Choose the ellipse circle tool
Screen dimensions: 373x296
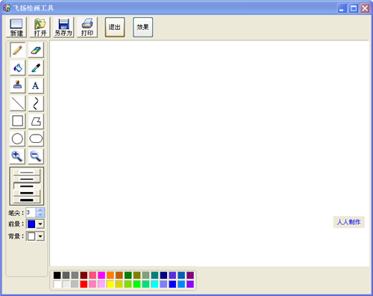tap(17, 138)
